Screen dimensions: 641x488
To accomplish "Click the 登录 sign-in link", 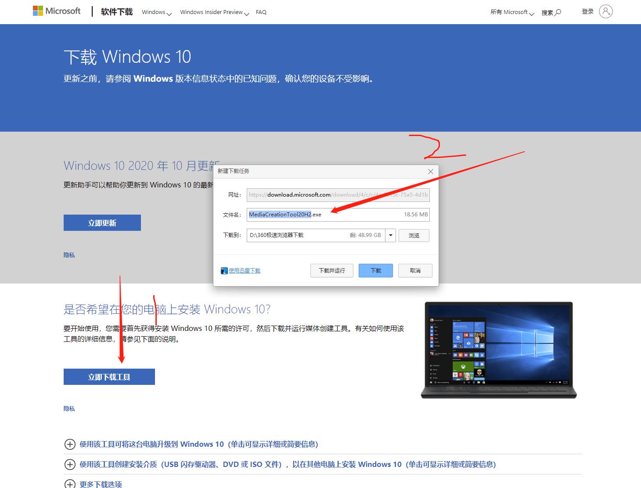I will [x=587, y=11].
